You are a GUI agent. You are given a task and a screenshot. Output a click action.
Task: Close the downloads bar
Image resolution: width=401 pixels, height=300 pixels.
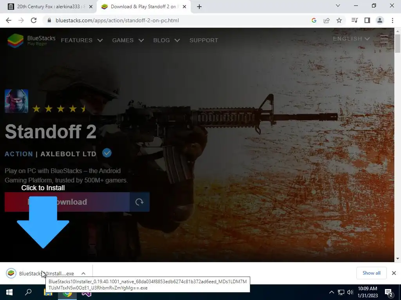coord(394,273)
